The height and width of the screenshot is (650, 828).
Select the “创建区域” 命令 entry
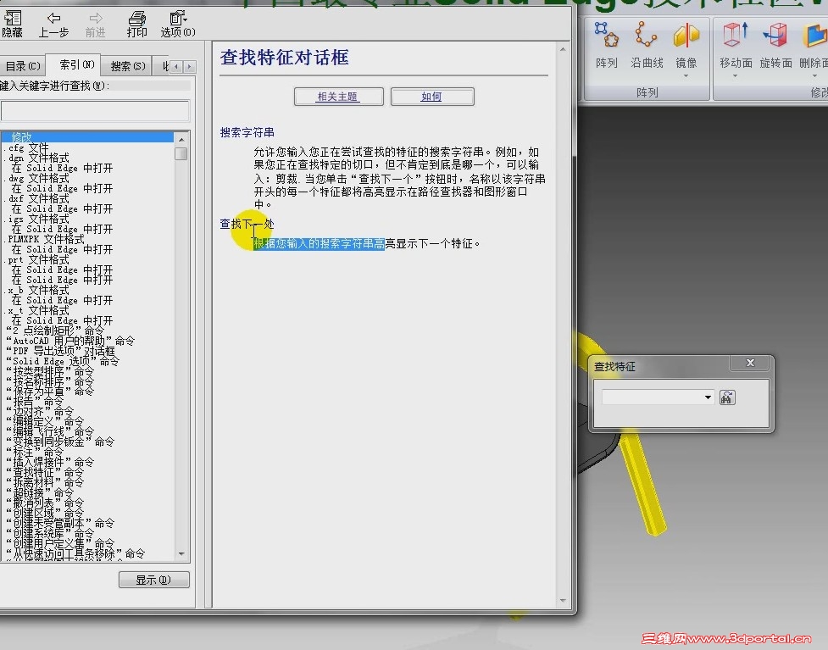pos(45,514)
